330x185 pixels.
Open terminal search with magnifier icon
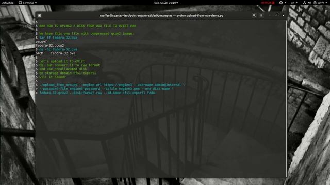click(254, 15)
